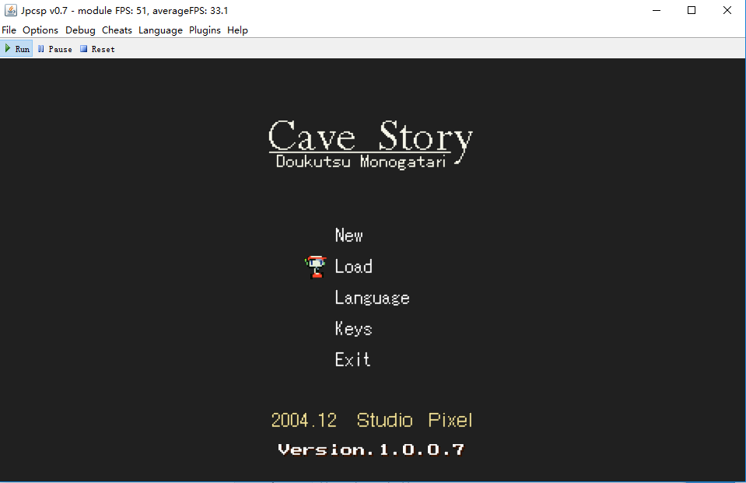Open the File menu
This screenshot has height=483, width=746.
(9, 30)
